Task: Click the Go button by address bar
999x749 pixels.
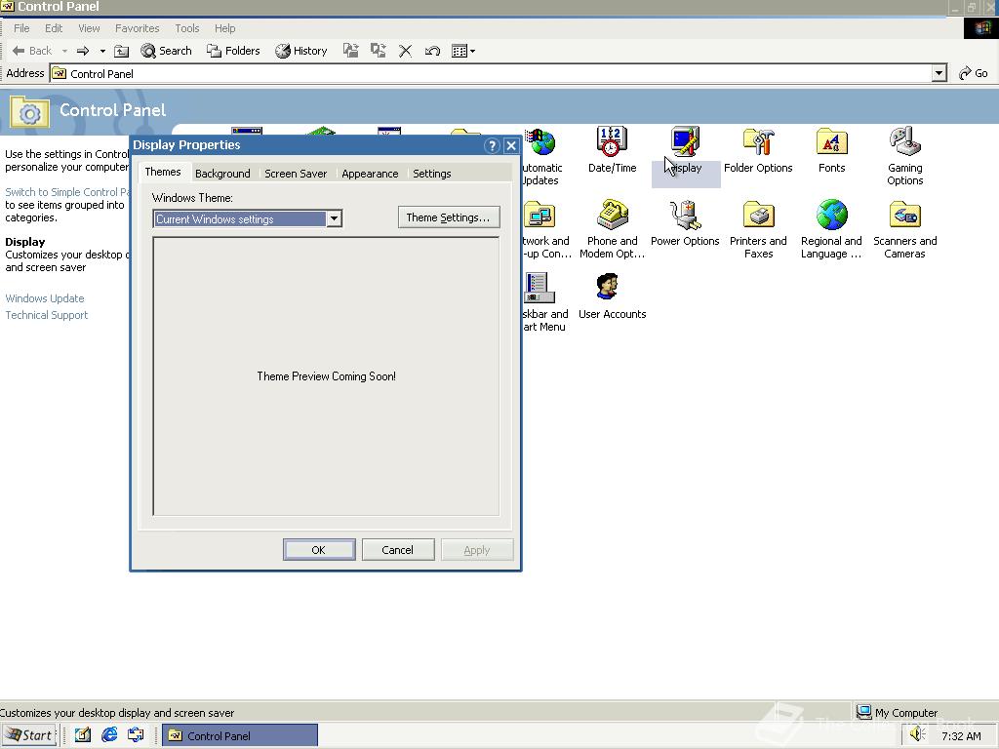Action: pos(975,73)
